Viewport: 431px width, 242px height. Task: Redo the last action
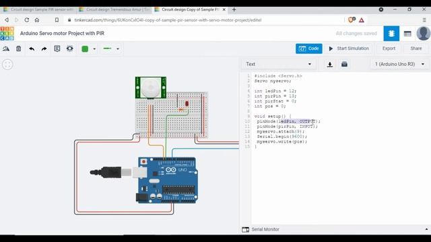[x=44, y=49]
